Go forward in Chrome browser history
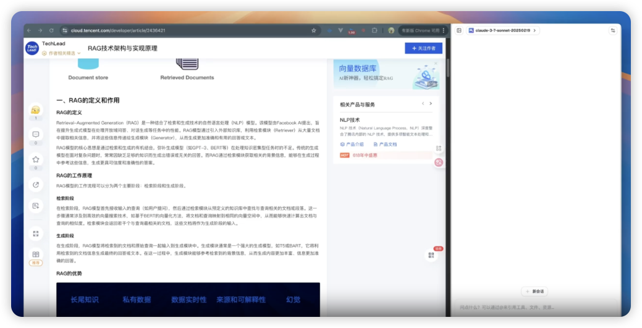642x328 pixels. [40, 30]
